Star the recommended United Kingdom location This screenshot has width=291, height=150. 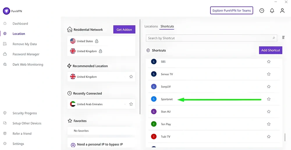tap(131, 76)
